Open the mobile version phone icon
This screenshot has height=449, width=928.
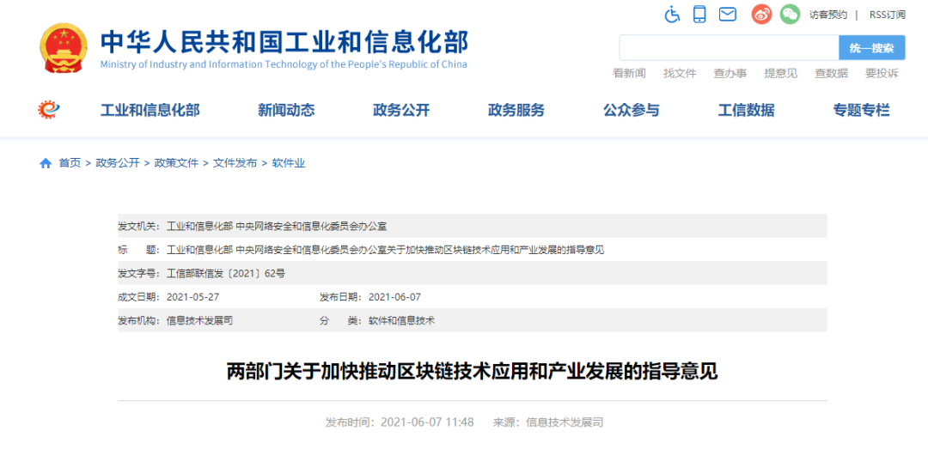point(699,15)
